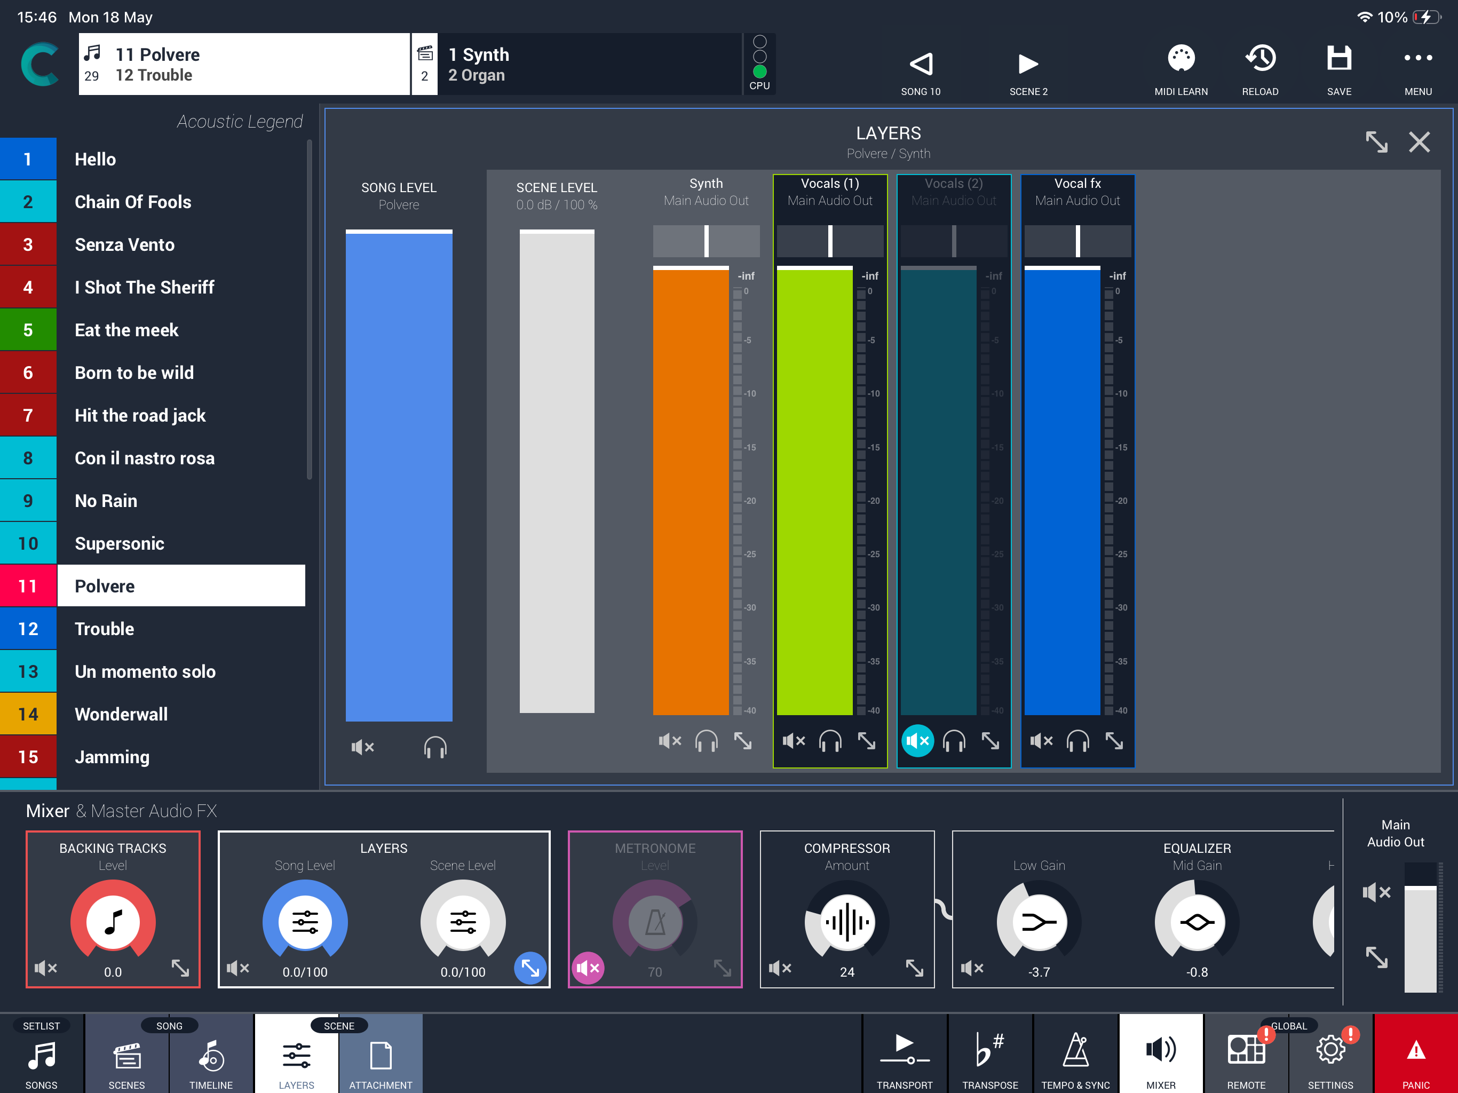Advance to SCENE 2 with play arrow
This screenshot has width=1458, height=1093.
1028,64
